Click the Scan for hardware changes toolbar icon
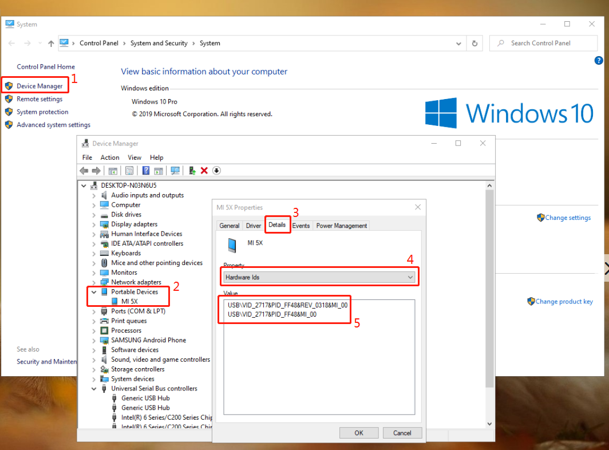This screenshot has height=450, width=609. coord(175,171)
